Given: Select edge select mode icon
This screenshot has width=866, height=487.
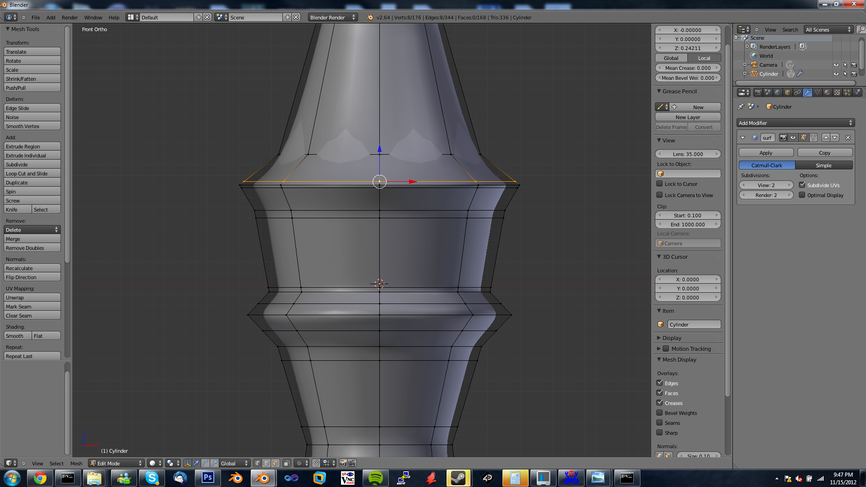Looking at the screenshot, I should click(266, 463).
